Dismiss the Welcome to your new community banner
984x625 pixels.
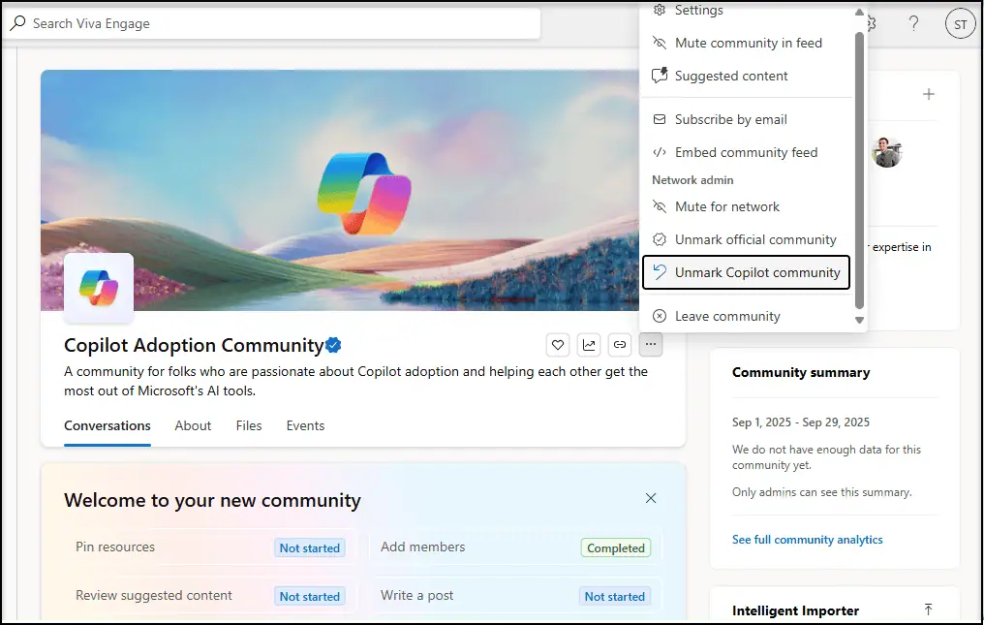pyautogui.click(x=651, y=498)
